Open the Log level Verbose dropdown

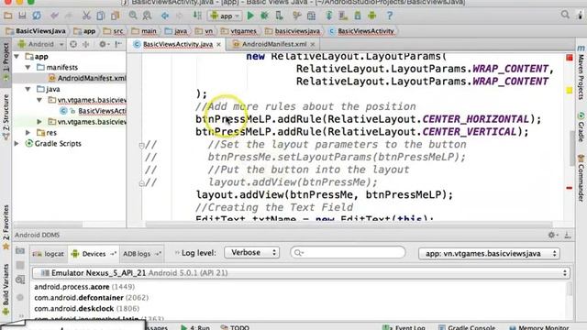tap(252, 253)
